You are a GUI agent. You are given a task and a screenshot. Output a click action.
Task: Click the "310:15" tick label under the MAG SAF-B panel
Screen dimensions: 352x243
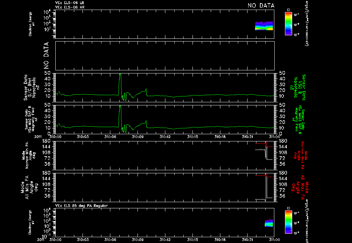point(192,137)
